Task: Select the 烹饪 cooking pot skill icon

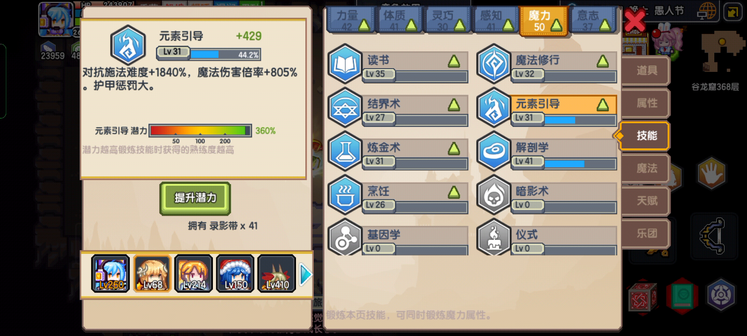Action: tap(345, 195)
